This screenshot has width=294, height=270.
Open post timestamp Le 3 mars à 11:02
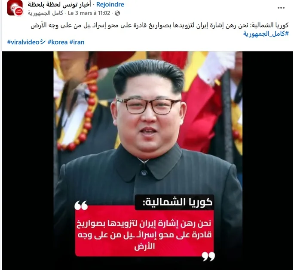pos(89,13)
